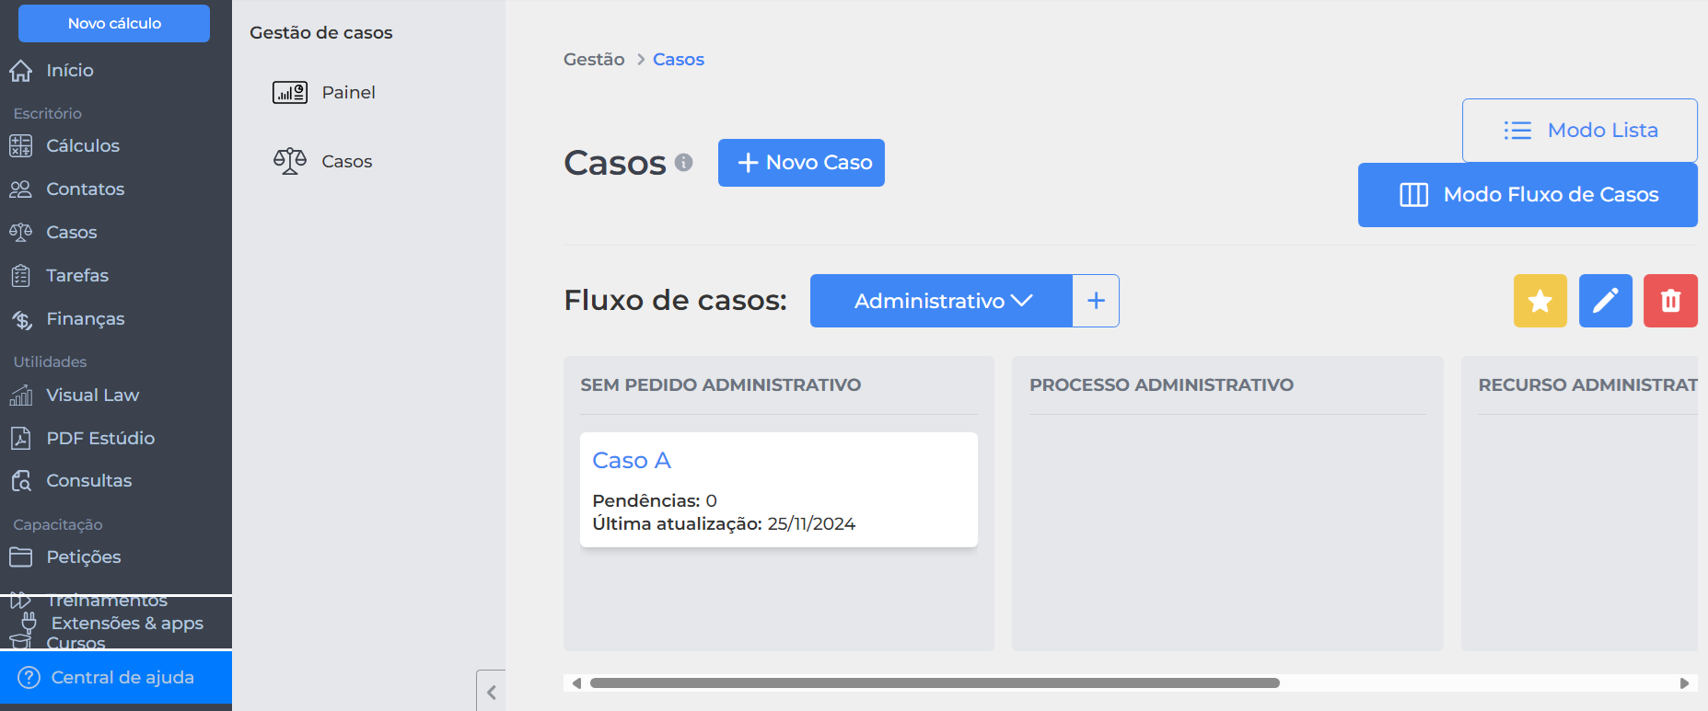Open the Visual Law chart icon

click(x=20, y=395)
